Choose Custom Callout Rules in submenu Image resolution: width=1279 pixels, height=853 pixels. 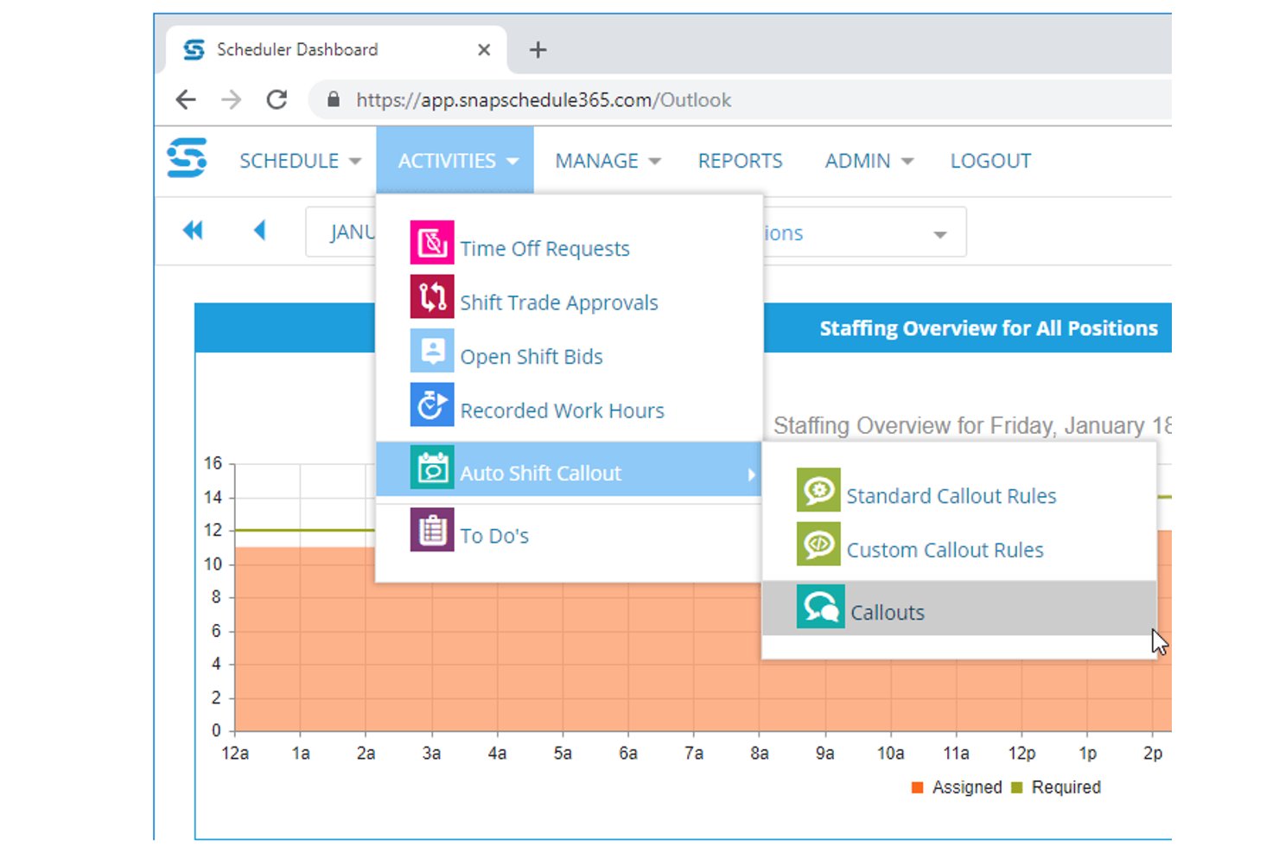coord(945,550)
